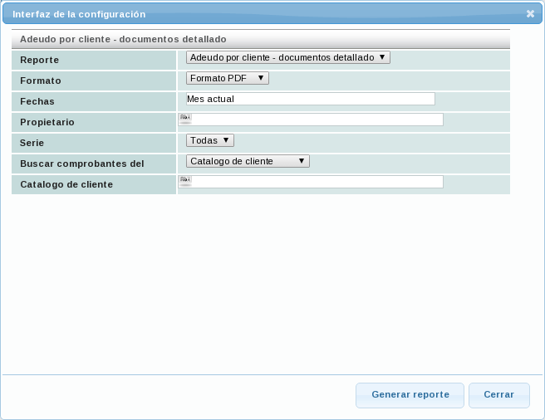
Task: Click the Reporte row label
Action: click(x=39, y=61)
